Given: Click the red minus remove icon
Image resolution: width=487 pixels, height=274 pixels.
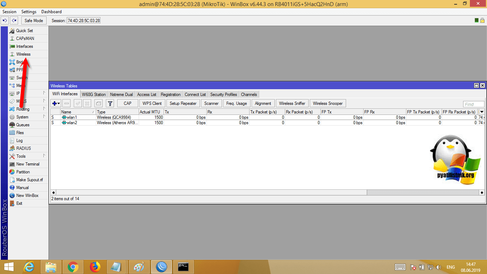Looking at the screenshot, I should point(67,103).
